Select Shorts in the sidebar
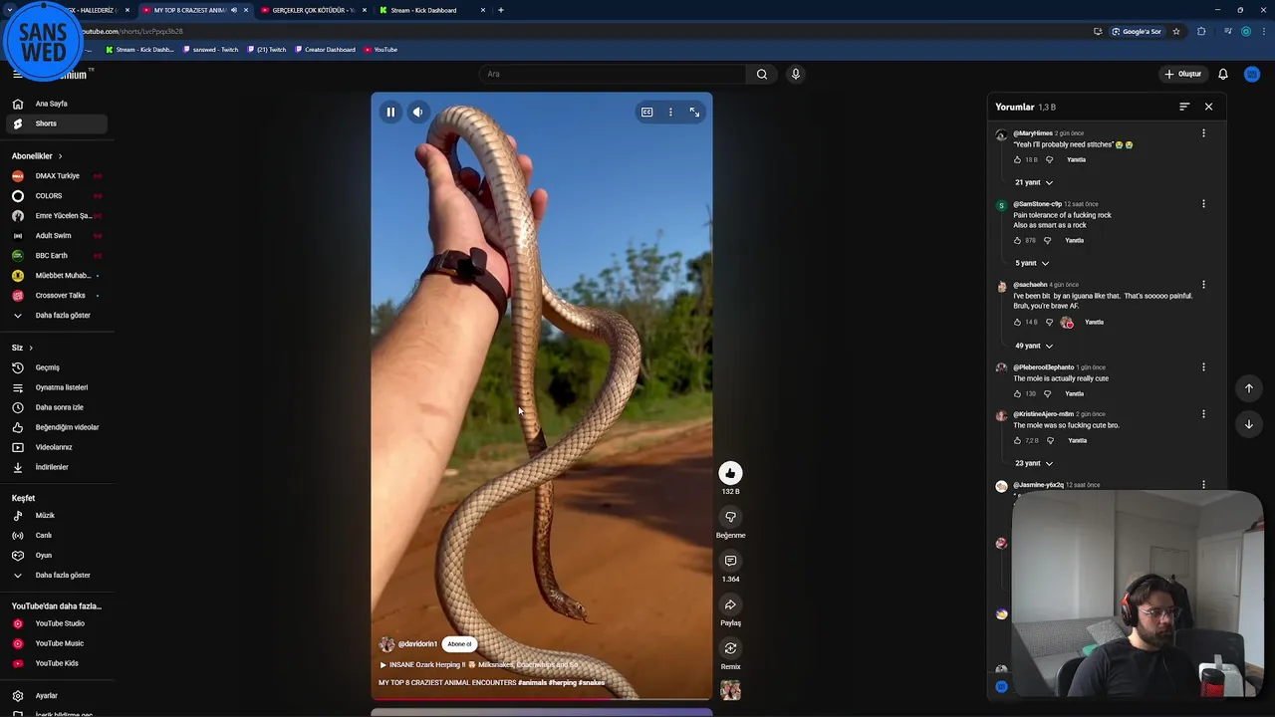Image resolution: width=1275 pixels, height=717 pixels. [x=56, y=123]
